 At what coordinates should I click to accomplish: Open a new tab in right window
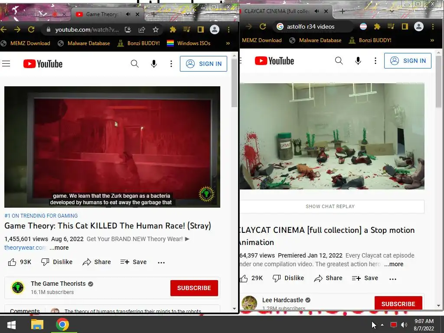(342, 11)
